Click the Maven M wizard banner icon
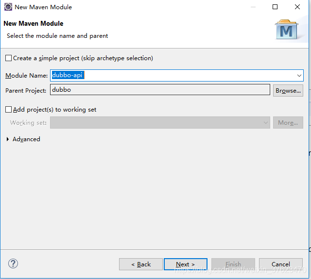The width and height of the screenshot is (311, 279). coord(287,30)
